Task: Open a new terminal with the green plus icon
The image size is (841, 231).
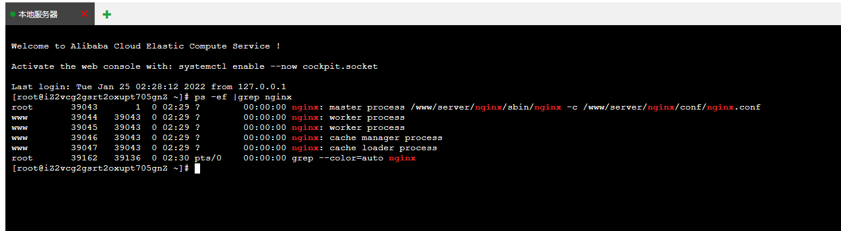Action: [x=107, y=14]
